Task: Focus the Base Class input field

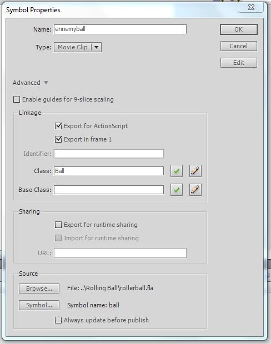Action: tap(109, 190)
